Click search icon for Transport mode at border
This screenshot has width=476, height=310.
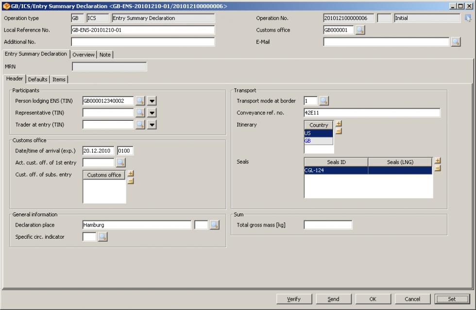(x=324, y=101)
